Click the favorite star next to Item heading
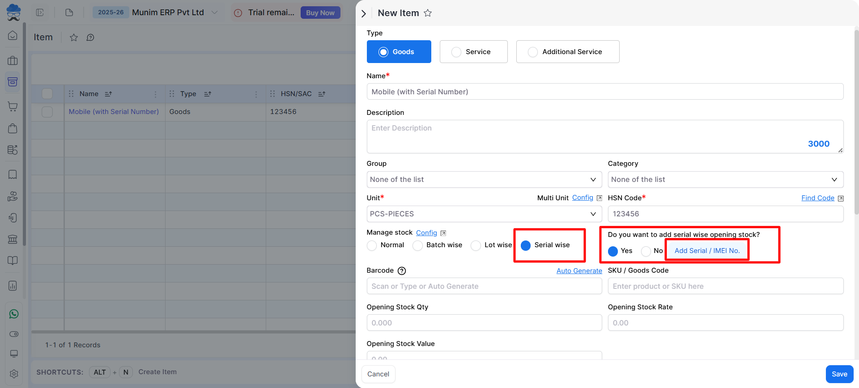Screen dimensions: 859x388 pyautogui.click(x=74, y=38)
